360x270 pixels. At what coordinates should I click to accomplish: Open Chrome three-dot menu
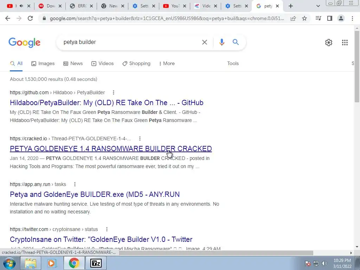coord(352,18)
